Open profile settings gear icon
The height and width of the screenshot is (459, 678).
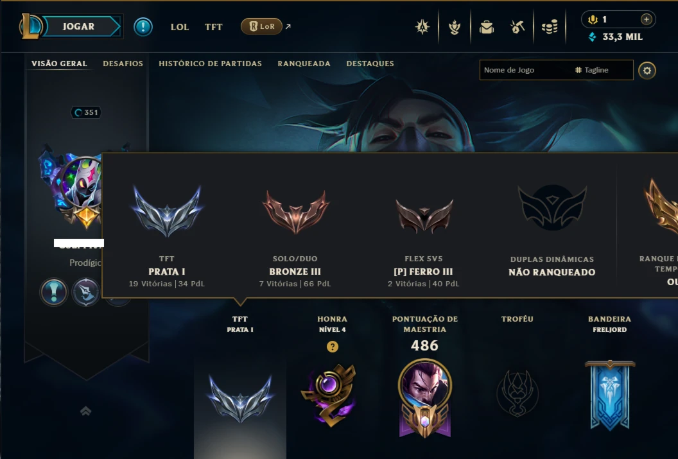click(x=647, y=71)
